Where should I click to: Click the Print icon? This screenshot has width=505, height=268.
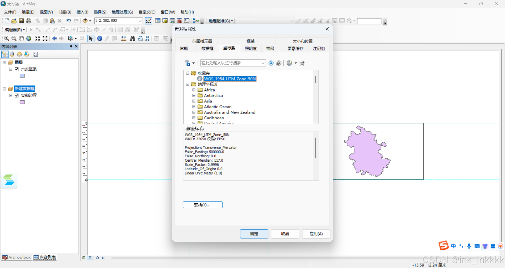point(29,21)
